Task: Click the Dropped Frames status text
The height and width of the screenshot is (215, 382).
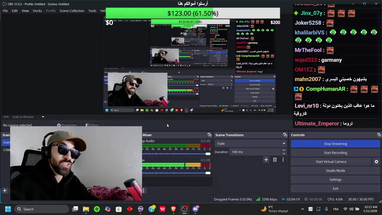Action: click(233, 199)
